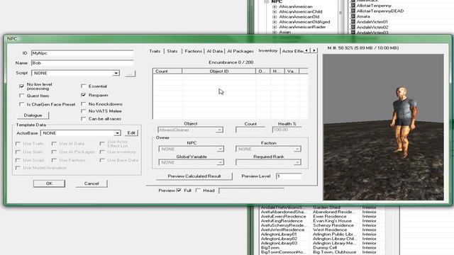The height and width of the screenshot is (255, 454).
Task: Enable the Essential checkbox
Action: 84,86
